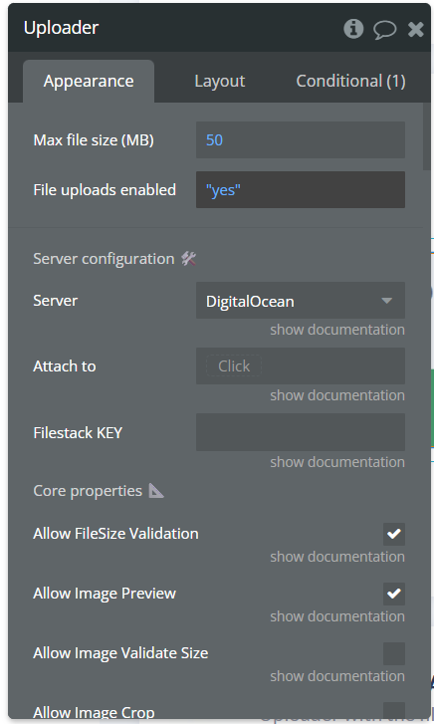Open the info icon in Uploader header
434x724 pixels.
coord(353,29)
